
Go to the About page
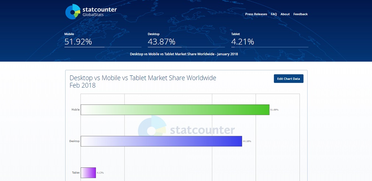285,14
